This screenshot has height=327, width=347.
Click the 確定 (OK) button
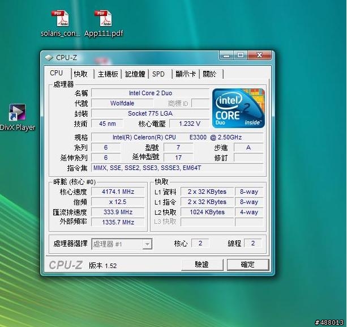point(248,265)
